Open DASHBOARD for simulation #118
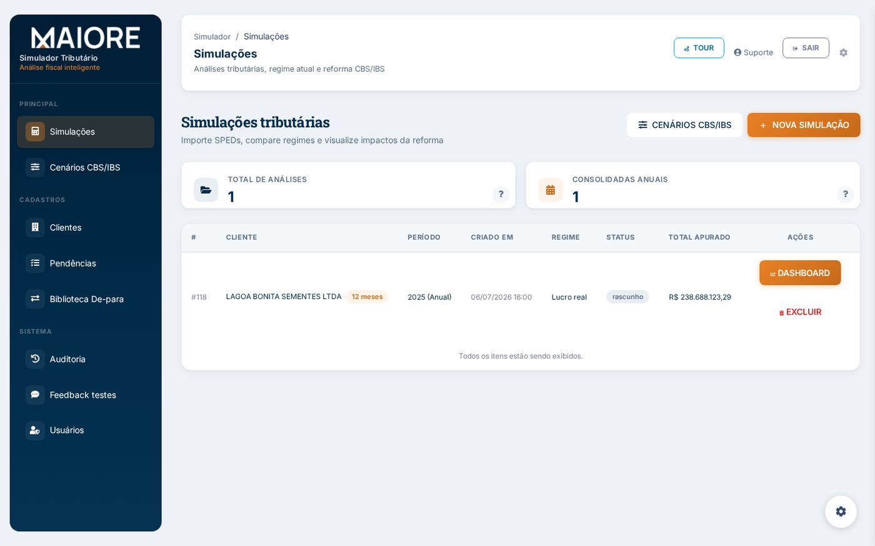875x546 pixels. (800, 273)
